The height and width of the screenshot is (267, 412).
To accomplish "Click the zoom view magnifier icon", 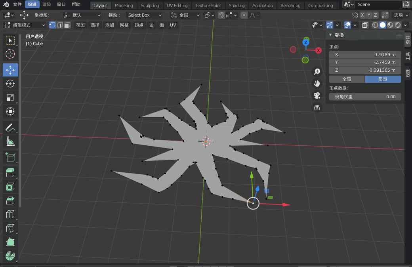I will click(317, 71).
